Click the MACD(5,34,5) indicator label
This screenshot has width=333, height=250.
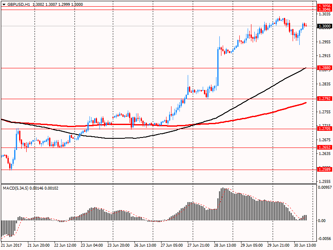[15, 188]
